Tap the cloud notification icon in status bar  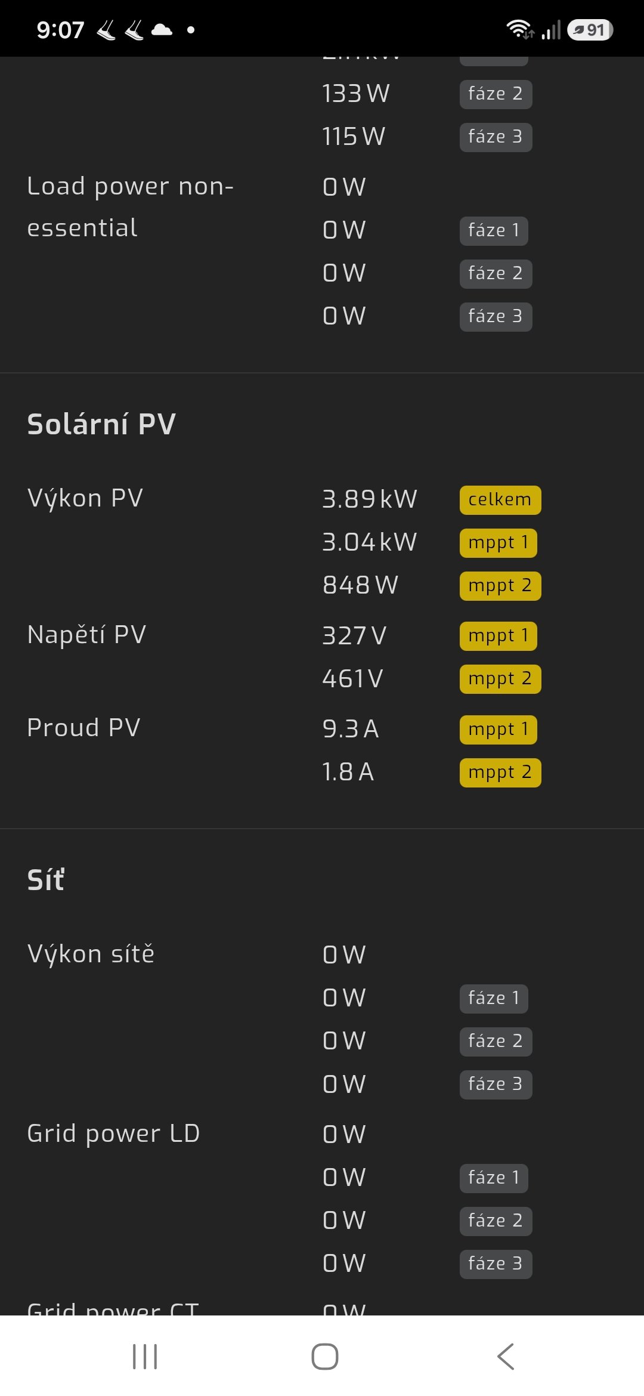click(162, 30)
